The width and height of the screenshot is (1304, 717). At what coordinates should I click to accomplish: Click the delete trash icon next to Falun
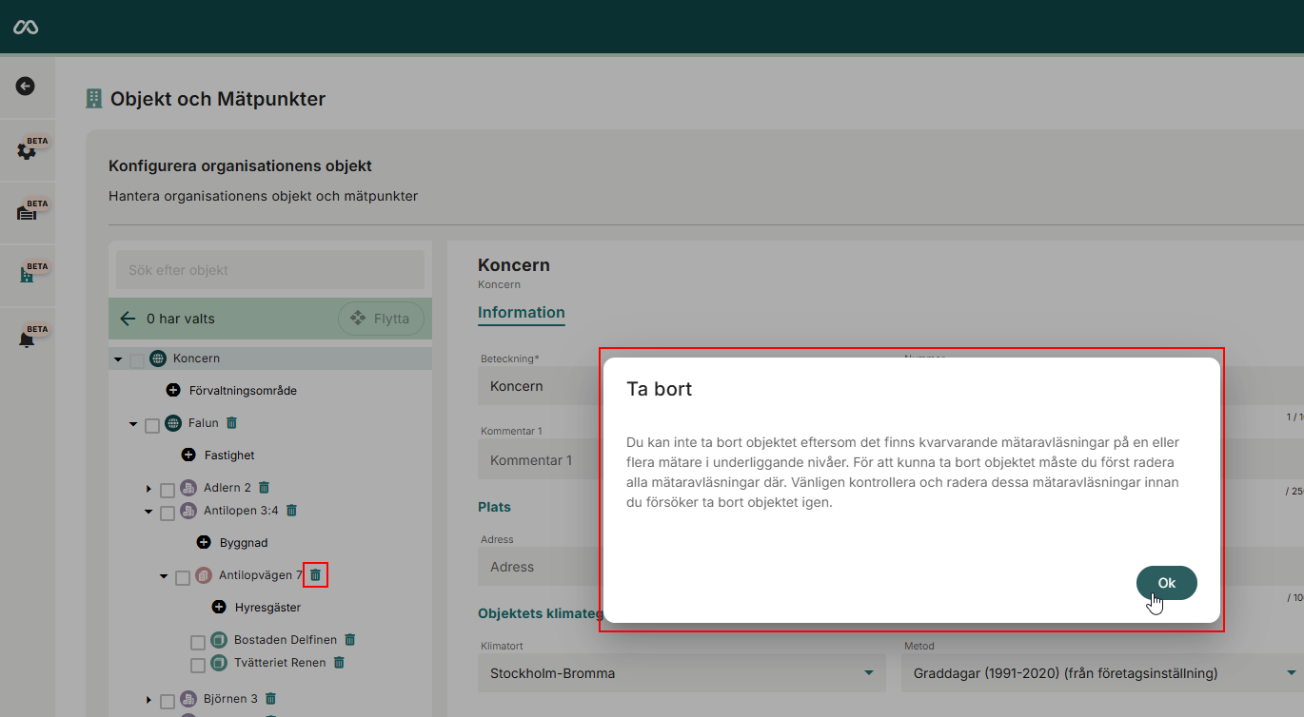(229, 422)
